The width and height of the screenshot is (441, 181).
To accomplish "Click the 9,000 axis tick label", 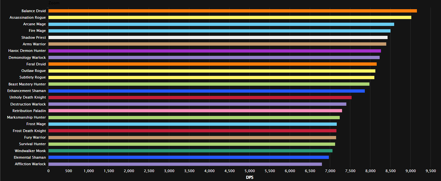I will click(x=410, y=171).
